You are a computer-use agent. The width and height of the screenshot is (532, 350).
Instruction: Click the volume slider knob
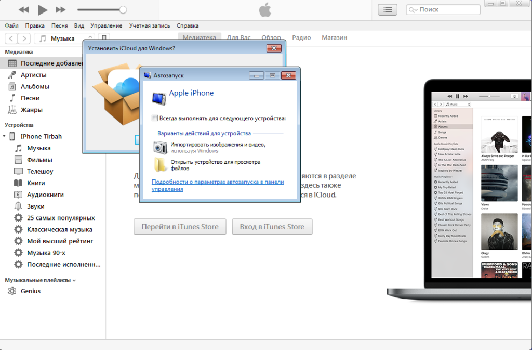(x=123, y=9)
